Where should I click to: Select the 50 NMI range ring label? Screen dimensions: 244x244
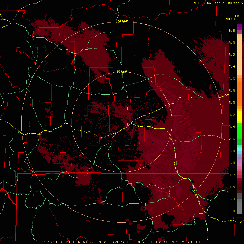coord(122,72)
